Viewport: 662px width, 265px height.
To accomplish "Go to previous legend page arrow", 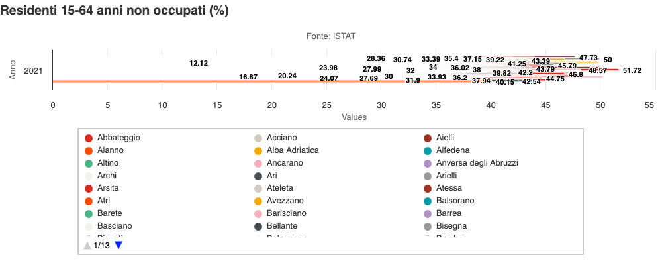I will 87,246.
